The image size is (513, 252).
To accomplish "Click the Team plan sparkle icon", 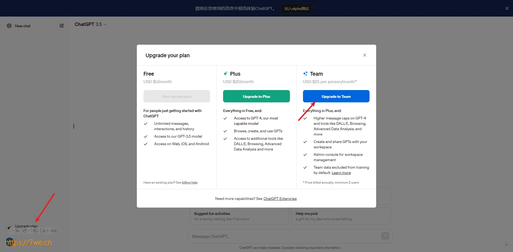I will (x=305, y=73).
